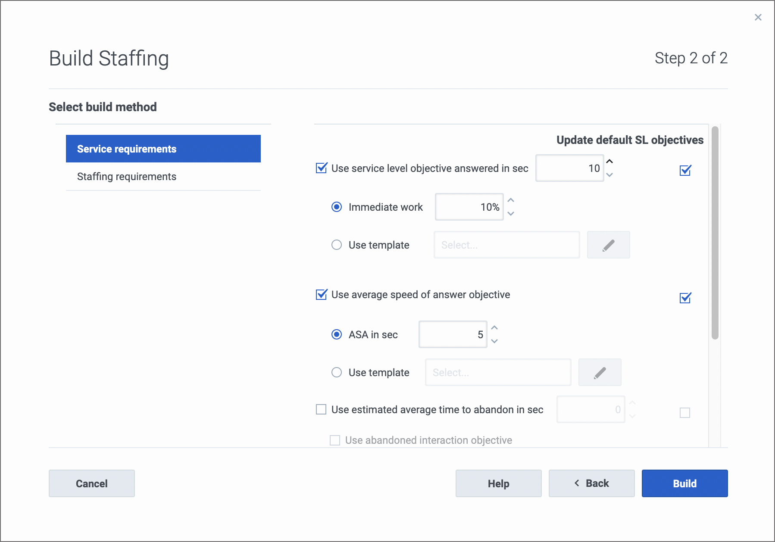Select Service requirements build method
Viewport: 775px width, 542px height.
click(163, 149)
